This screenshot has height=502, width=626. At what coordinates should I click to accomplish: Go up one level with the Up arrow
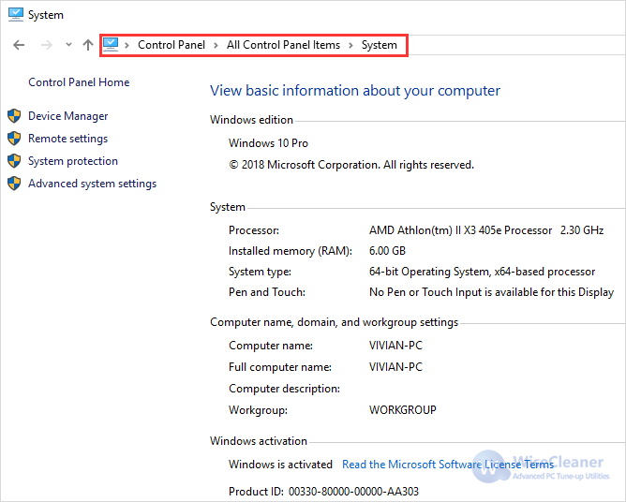click(x=88, y=45)
